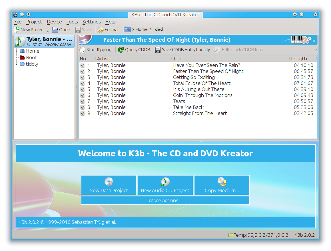Uncheck track 1 Have You Ever Seen The Rain
331x251 pixels.
[x=83, y=65]
